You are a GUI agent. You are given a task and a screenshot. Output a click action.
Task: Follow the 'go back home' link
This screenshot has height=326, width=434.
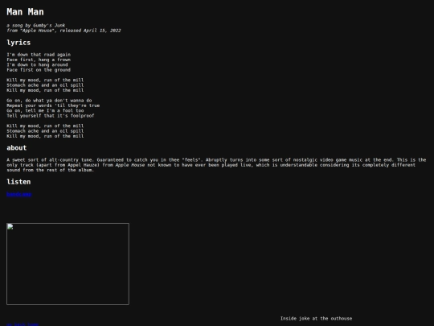click(x=23, y=324)
